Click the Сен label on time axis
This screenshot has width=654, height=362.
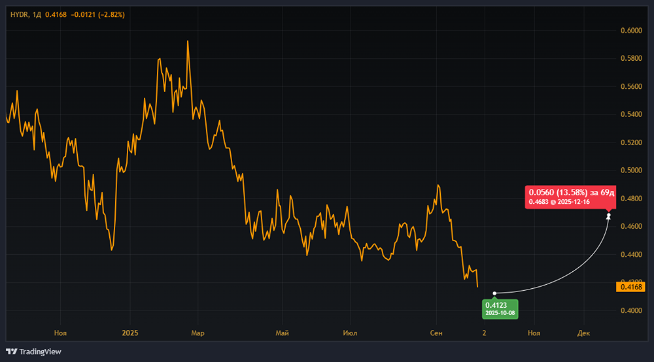(436, 333)
